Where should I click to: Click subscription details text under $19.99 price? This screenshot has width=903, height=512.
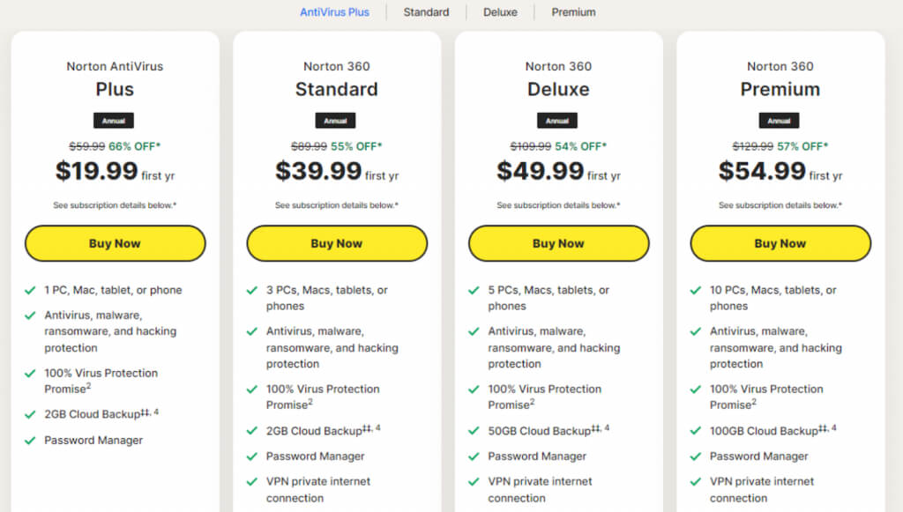click(115, 205)
